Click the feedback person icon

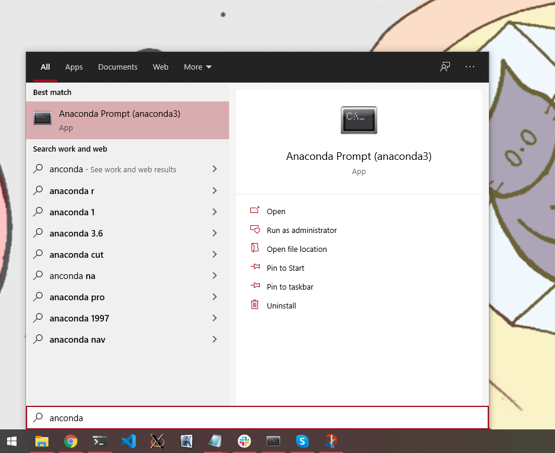pyautogui.click(x=445, y=67)
